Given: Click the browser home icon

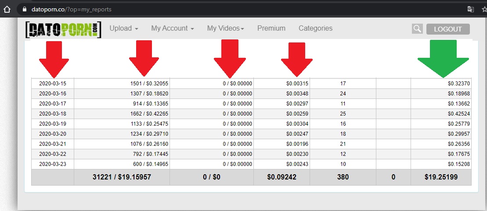Looking at the screenshot, I should (7, 9).
